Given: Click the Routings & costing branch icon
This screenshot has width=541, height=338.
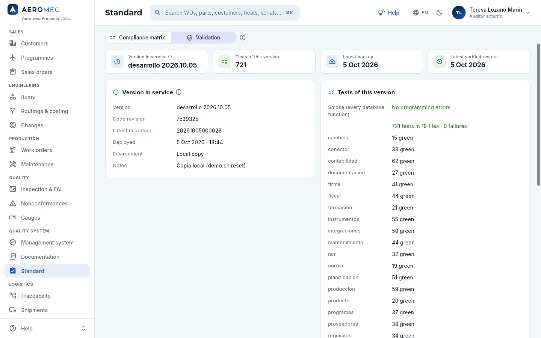Looking at the screenshot, I should [13, 111].
